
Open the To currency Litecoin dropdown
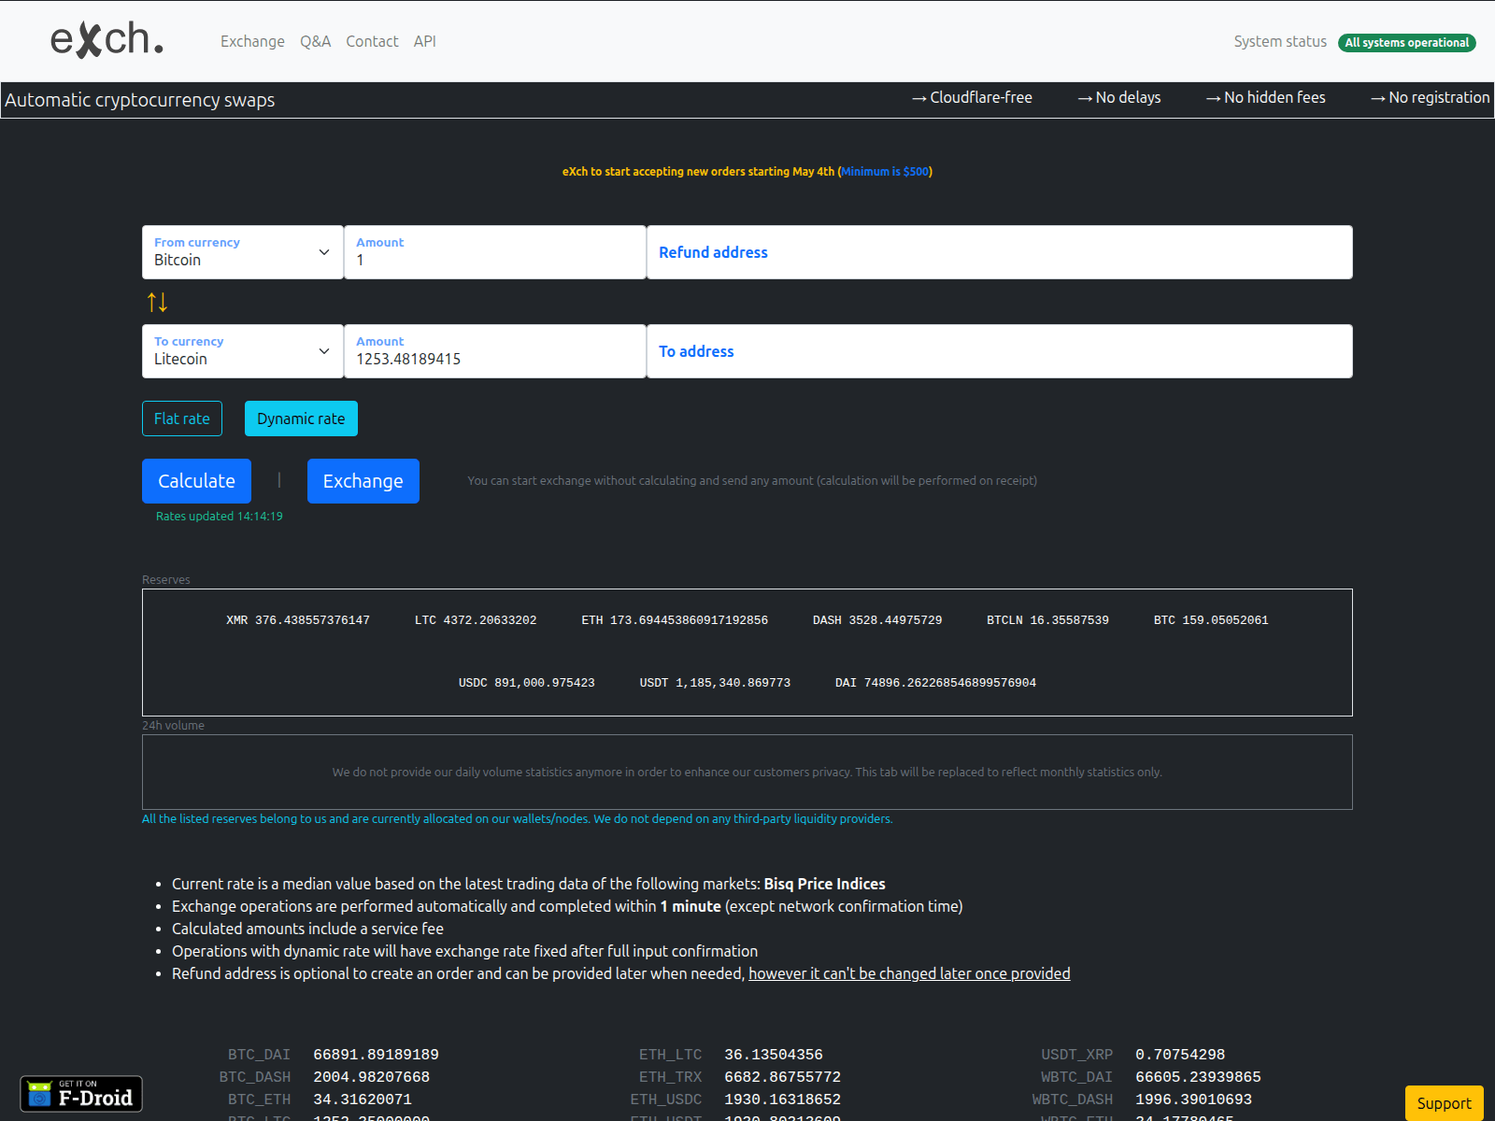[243, 351]
